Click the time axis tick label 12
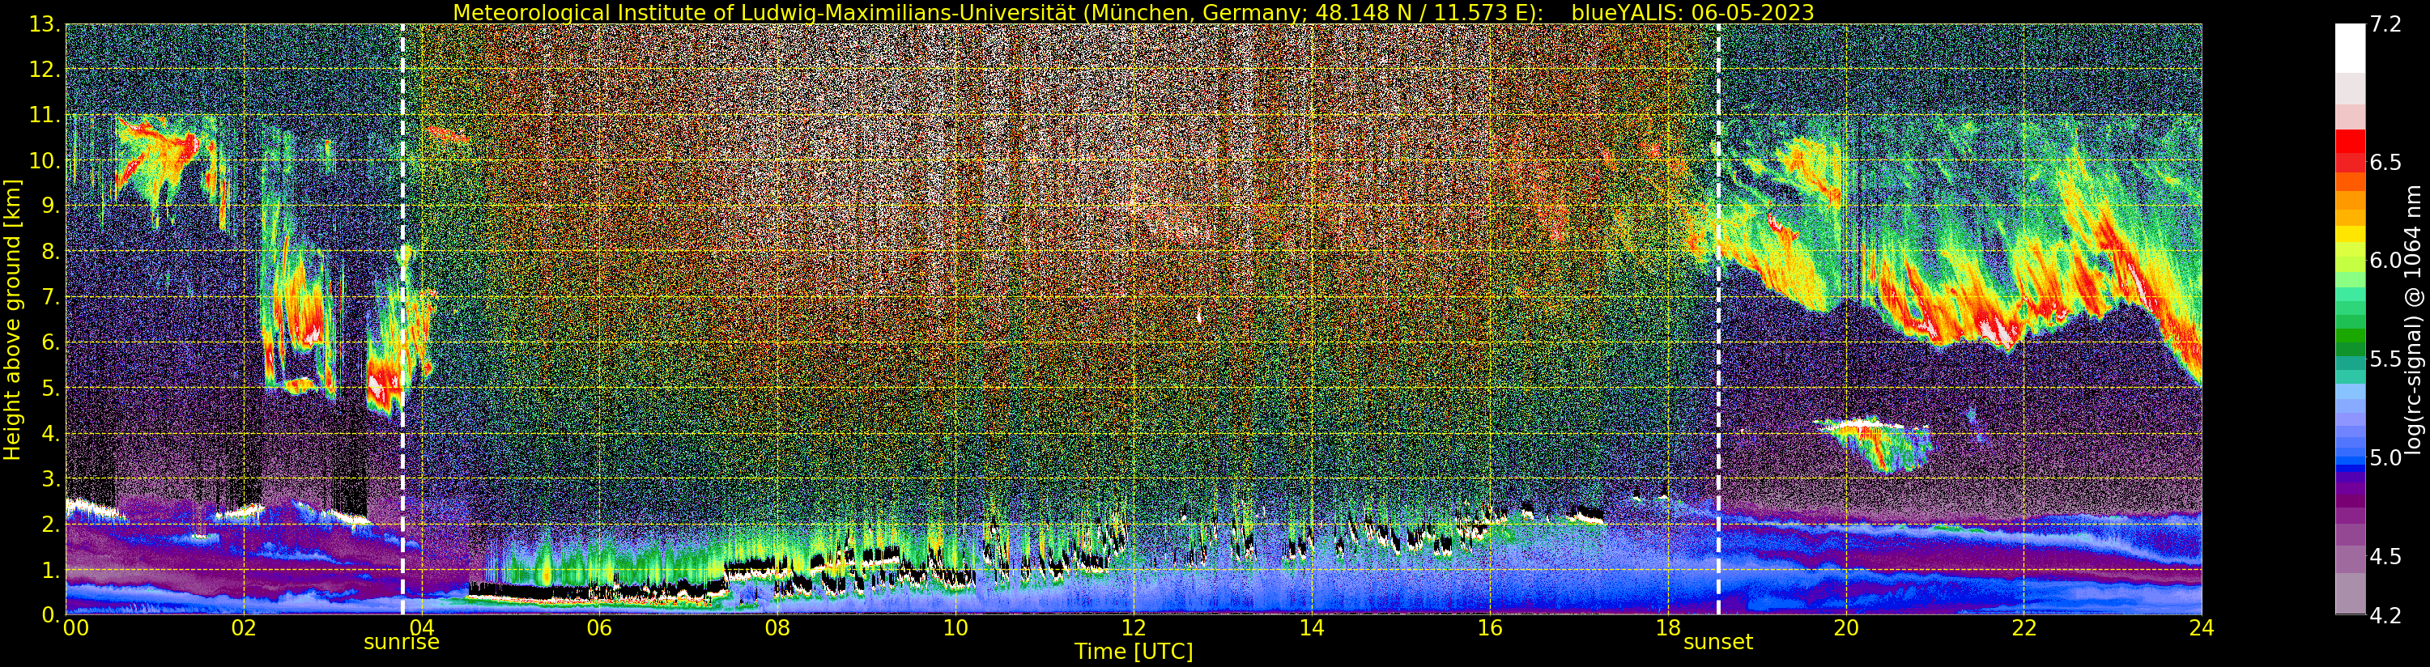This screenshot has width=2430, height=667. coord(1134,627)
